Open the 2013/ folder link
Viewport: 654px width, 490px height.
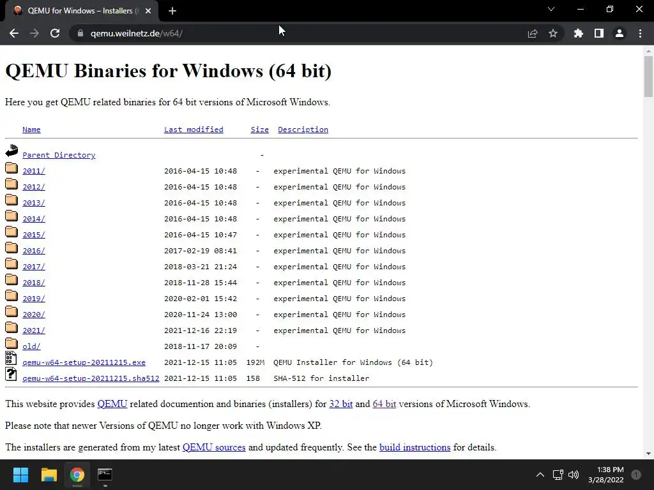click(x=34, y=203)
